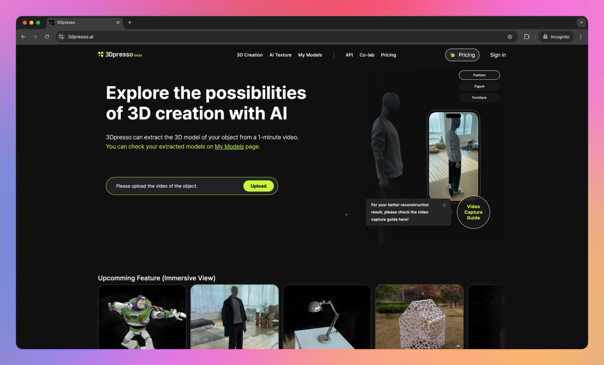Open the extensions puzzle icon
The width and height of the screenshot is (604, 365).
[x=526, y=37]
